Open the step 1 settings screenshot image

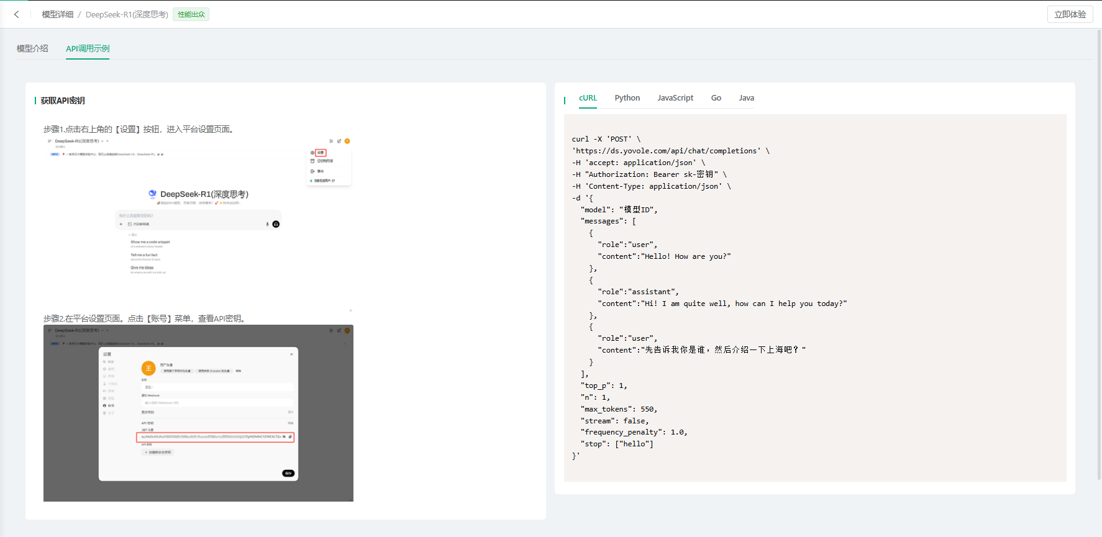pos(199,223)
